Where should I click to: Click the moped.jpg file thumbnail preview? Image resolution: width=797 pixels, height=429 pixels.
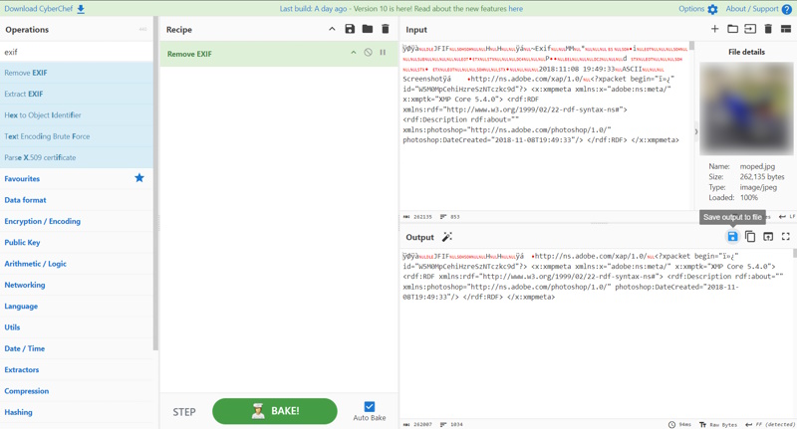[746, 108]
